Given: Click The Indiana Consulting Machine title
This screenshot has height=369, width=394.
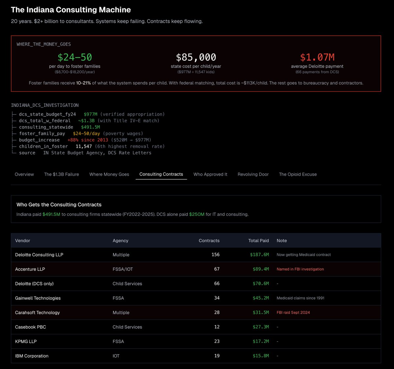Looking at the screenshot, I should click(71, 10).
